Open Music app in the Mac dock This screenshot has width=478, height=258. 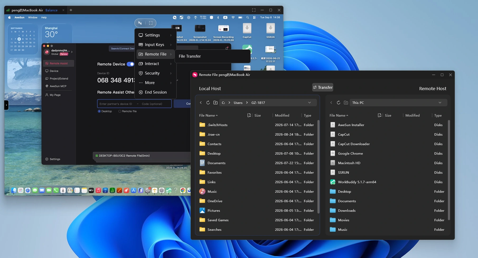[98, 190]
